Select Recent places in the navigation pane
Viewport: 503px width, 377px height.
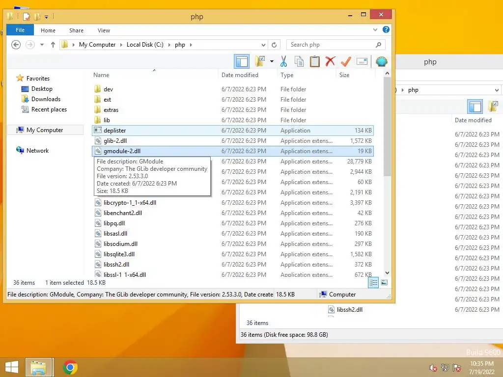[49, 109]
